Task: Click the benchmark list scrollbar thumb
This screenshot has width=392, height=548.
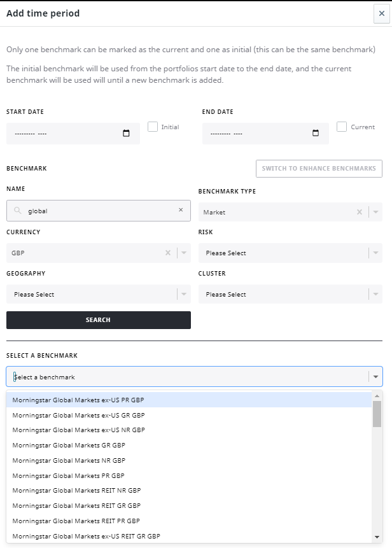Action: pyautogui.click(x=377, y=414)
